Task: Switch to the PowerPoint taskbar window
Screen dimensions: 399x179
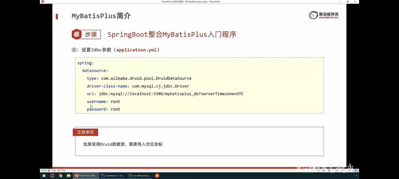Action: (x=86, y=176)
